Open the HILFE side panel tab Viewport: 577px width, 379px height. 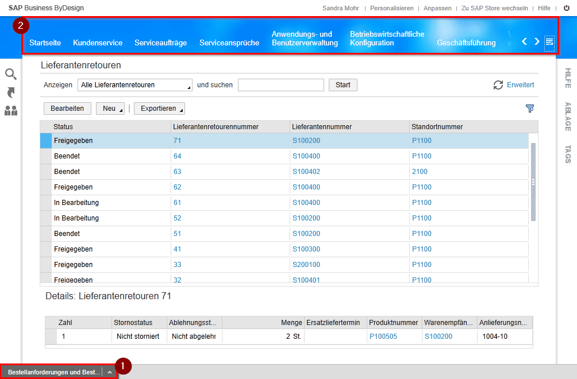point(568,78)
